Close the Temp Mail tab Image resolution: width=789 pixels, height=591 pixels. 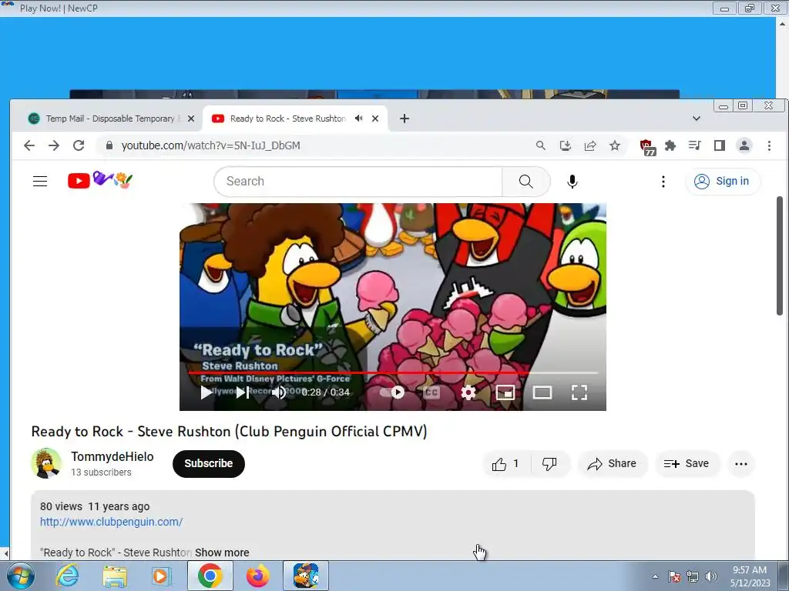(x=191, y=119)
